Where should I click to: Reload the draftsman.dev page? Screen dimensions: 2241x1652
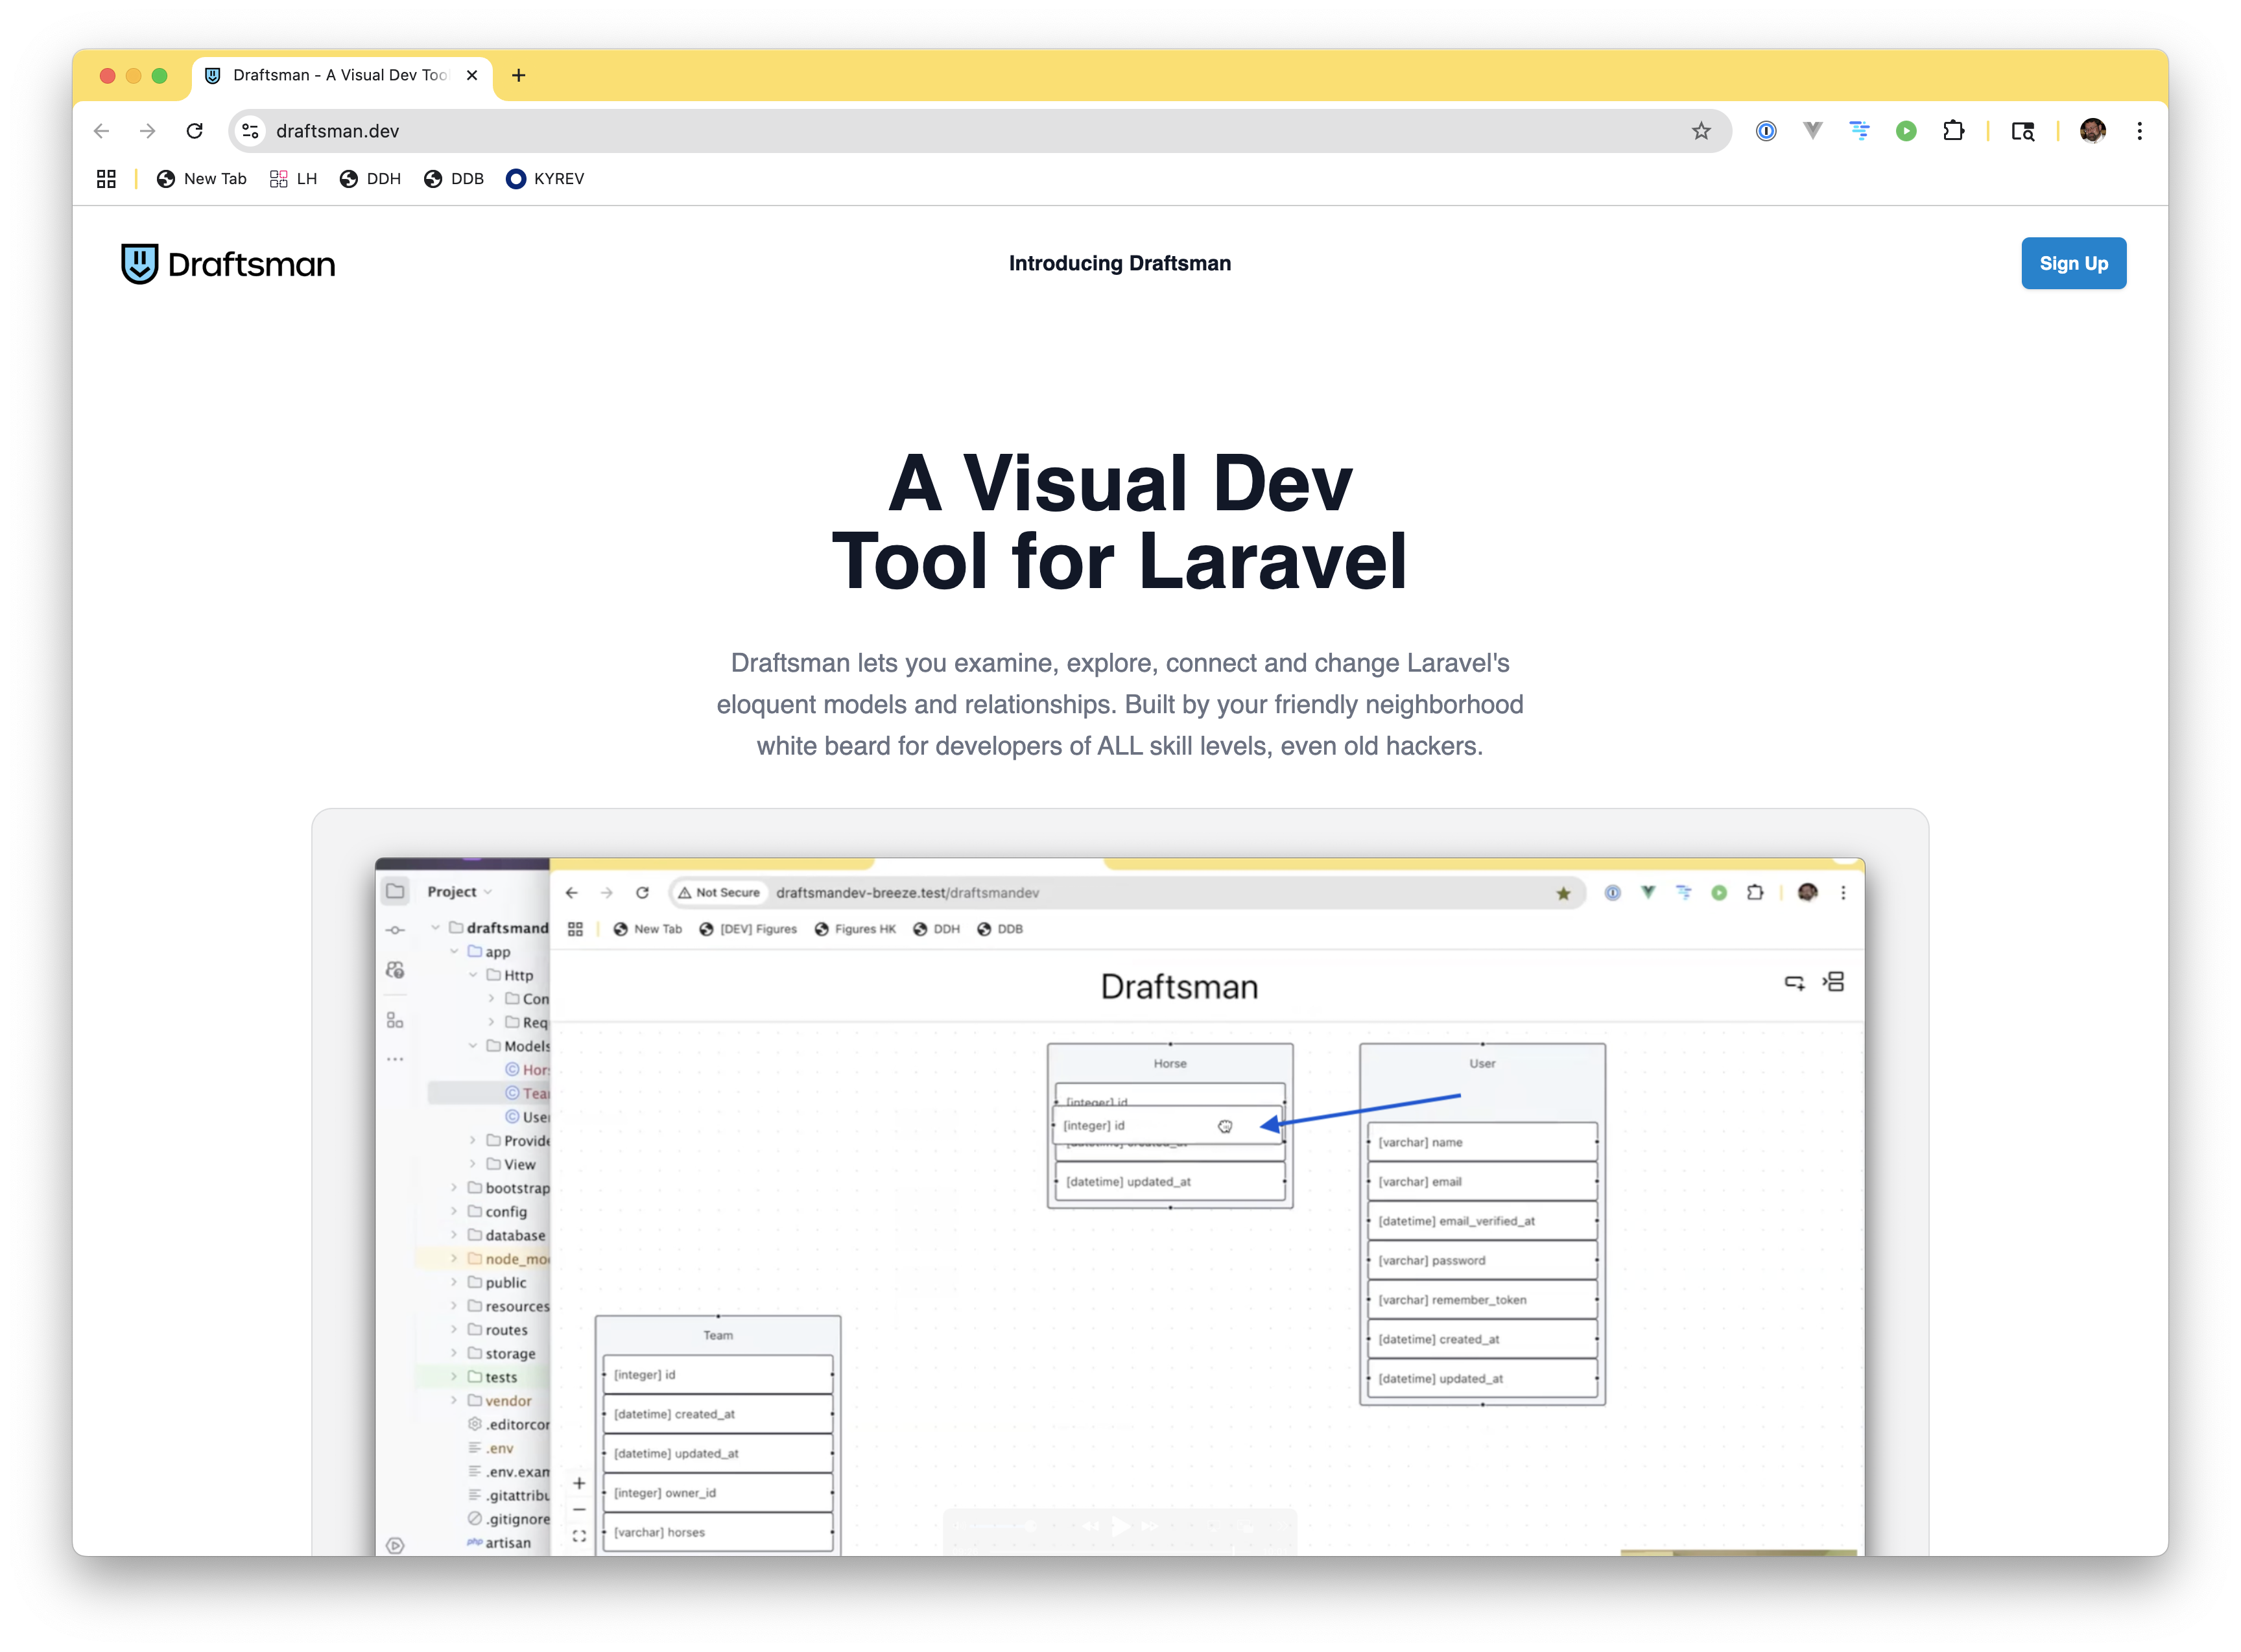(x=195, y=131)
